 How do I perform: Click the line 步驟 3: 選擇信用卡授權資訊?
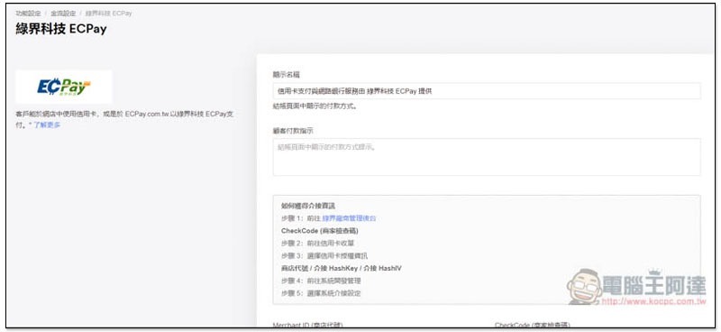[324, 255]
